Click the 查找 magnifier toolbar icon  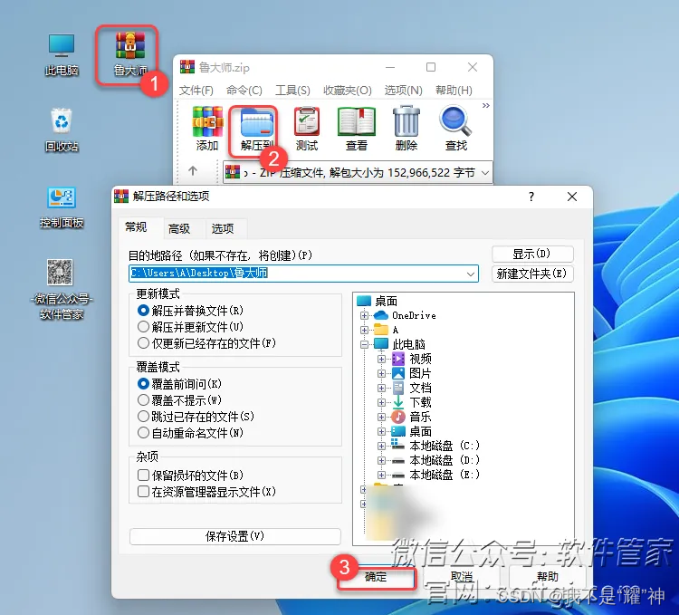[x=455, y=129]
